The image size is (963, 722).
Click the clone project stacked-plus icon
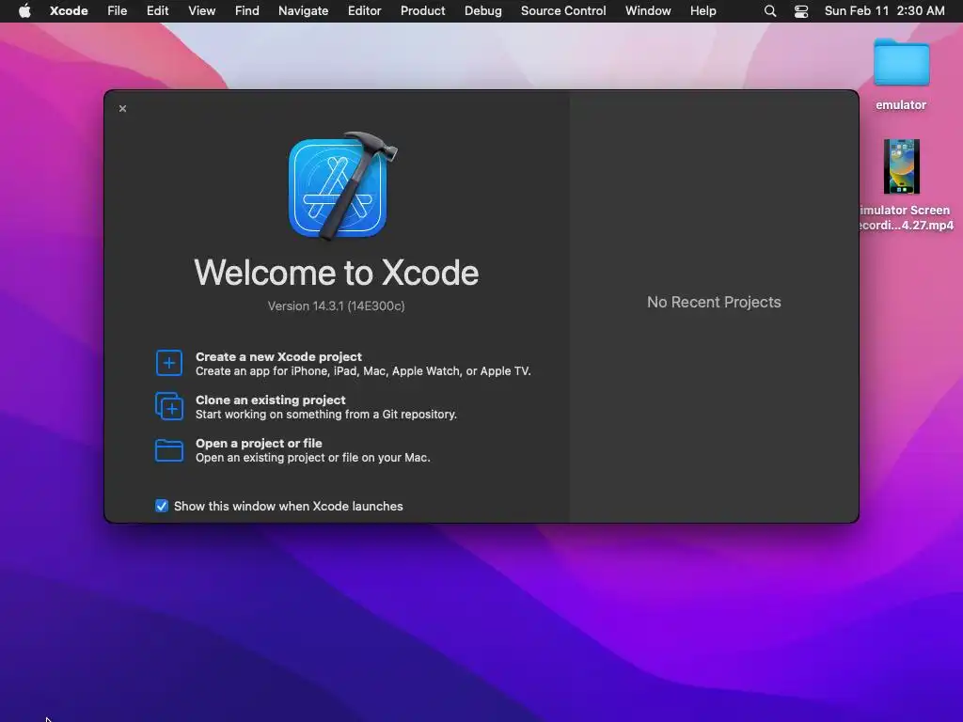coord(169,406)
